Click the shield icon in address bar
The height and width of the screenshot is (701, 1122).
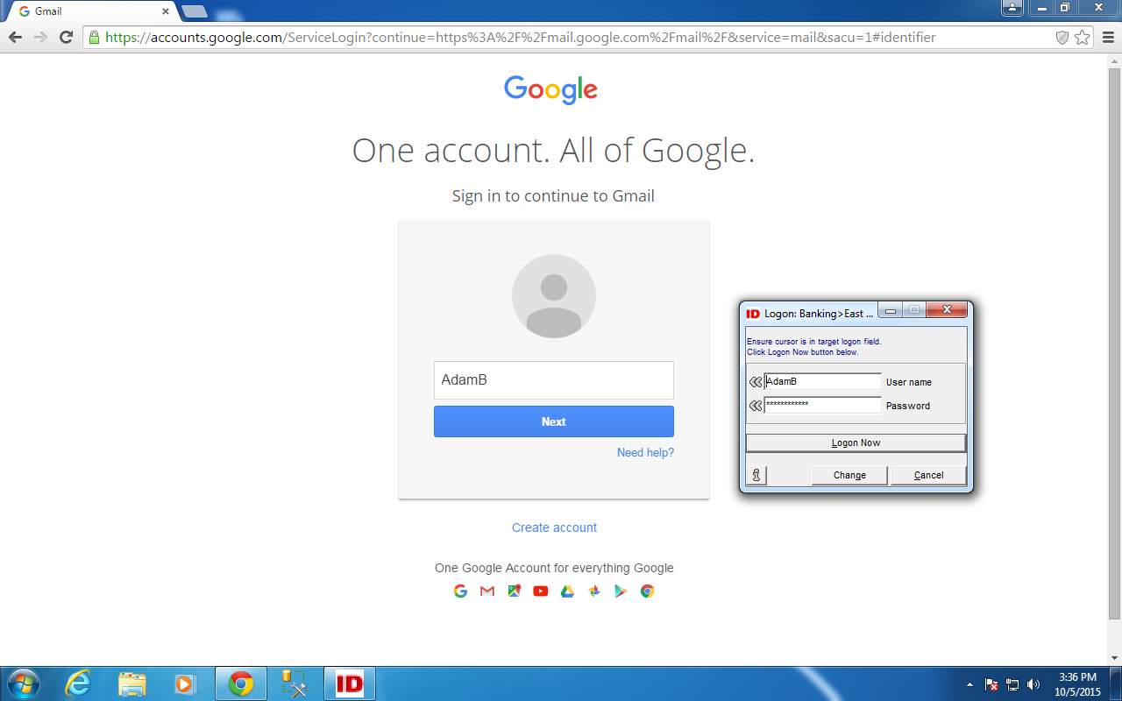click(x=1062, y=38)
